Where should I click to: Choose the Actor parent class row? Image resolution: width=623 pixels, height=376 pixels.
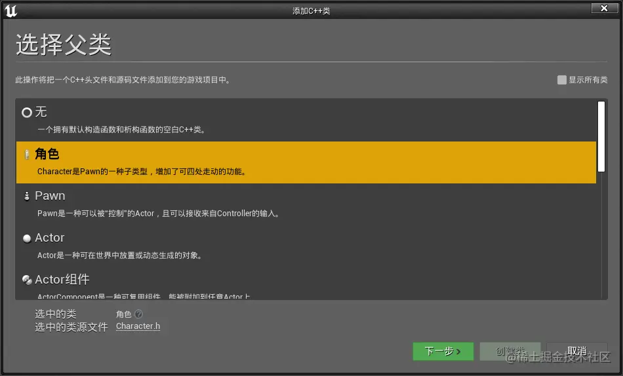pos(306,246)
